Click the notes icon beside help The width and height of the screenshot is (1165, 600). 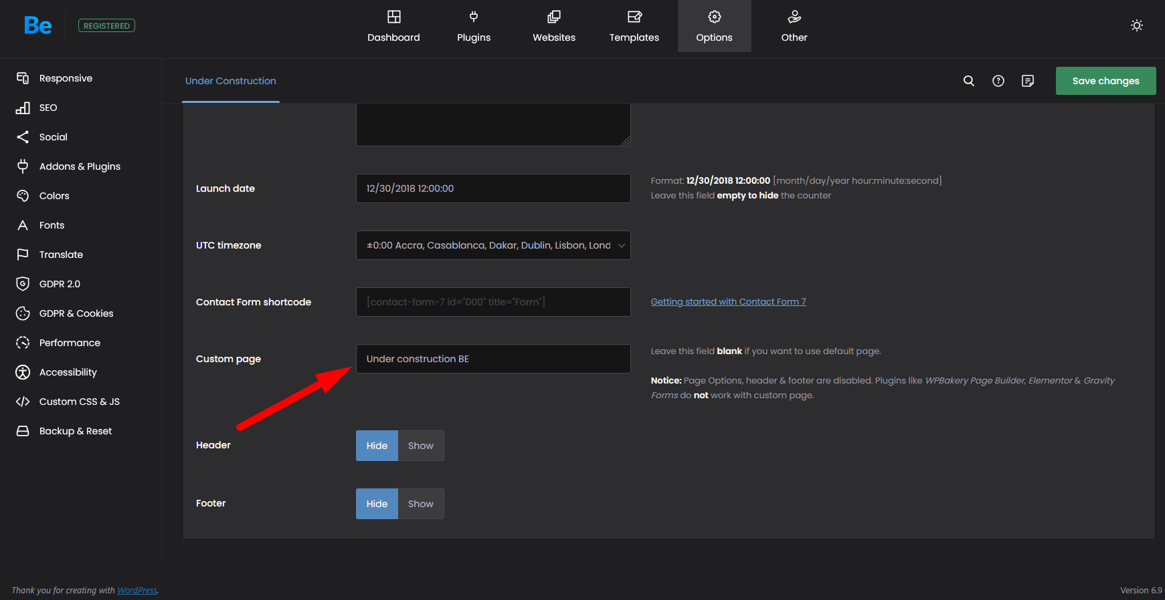click(1027, 81)
